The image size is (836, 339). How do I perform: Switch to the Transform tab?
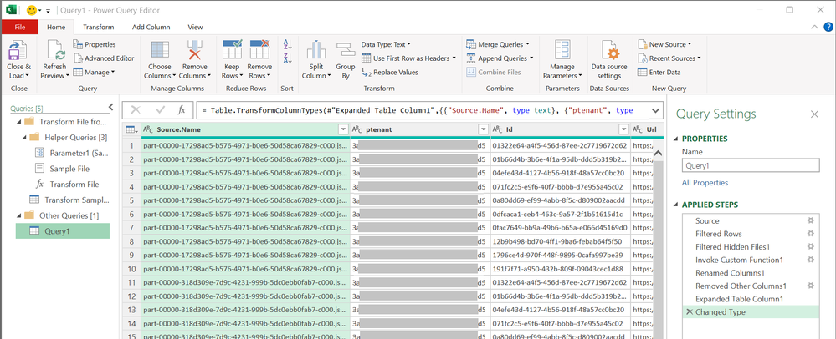pyautogui.click(x=99, y=28)
